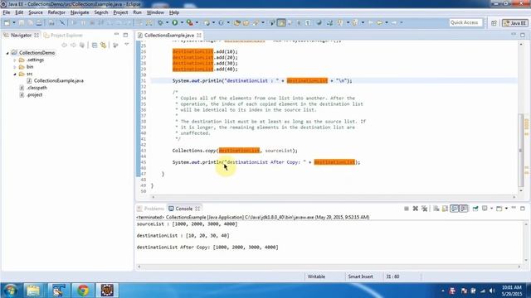This screenshot has width=531, height=298.
Task: Toggle Show Console on standard error change
Action: 464,209
